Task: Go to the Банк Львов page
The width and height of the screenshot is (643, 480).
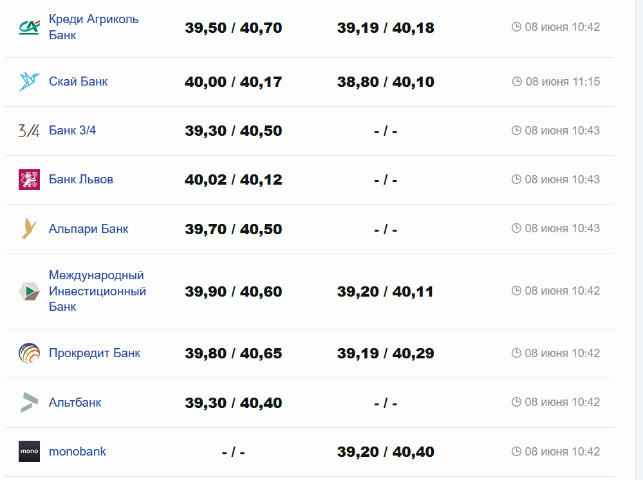Action: (x=80, y=180)
